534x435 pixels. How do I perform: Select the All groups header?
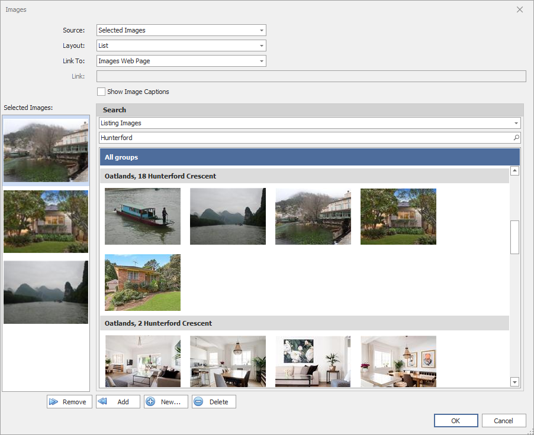pos(310,157)
